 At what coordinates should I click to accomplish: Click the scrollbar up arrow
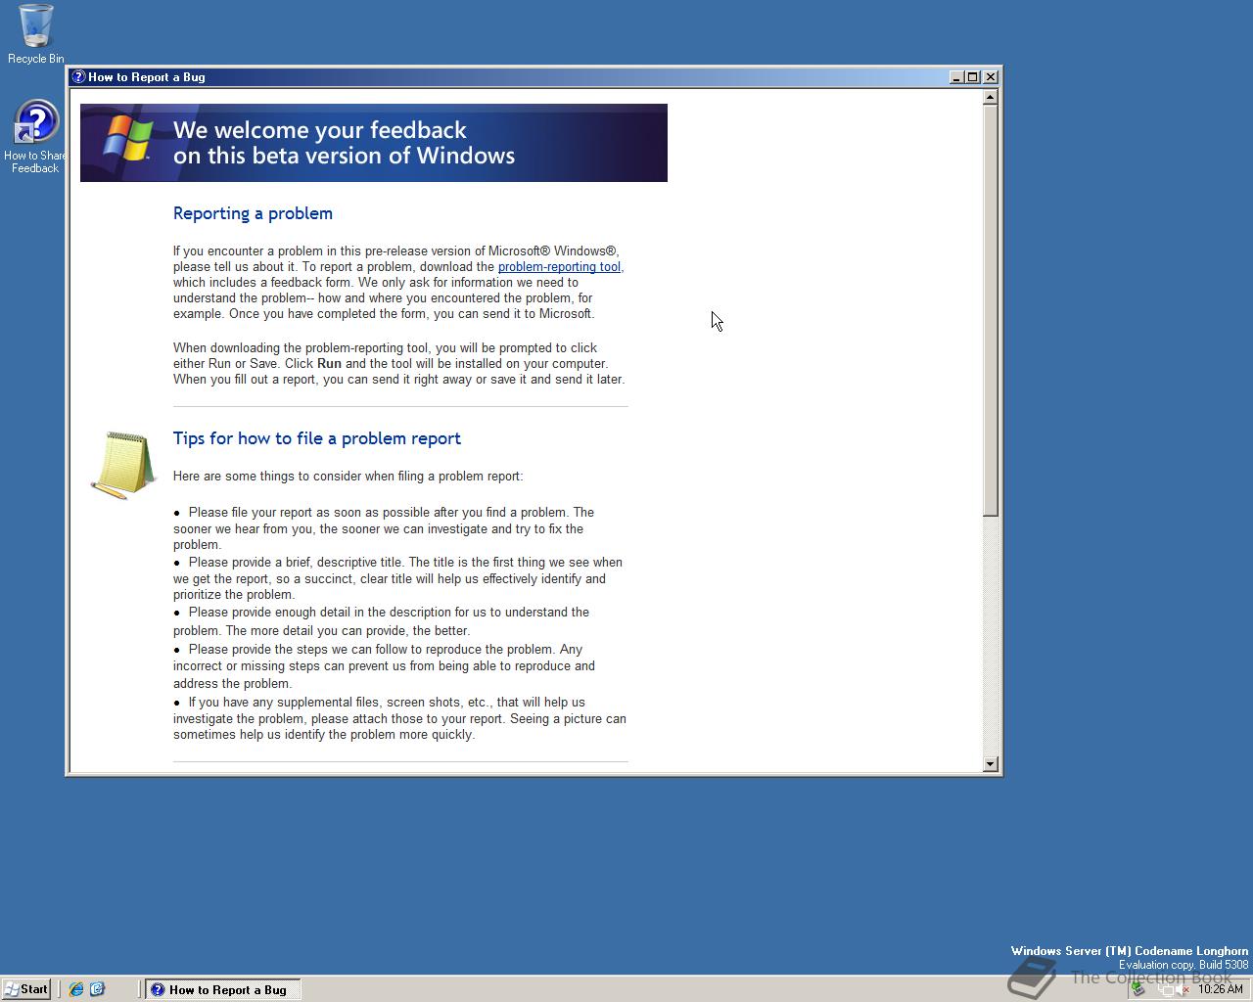(991, 96)
